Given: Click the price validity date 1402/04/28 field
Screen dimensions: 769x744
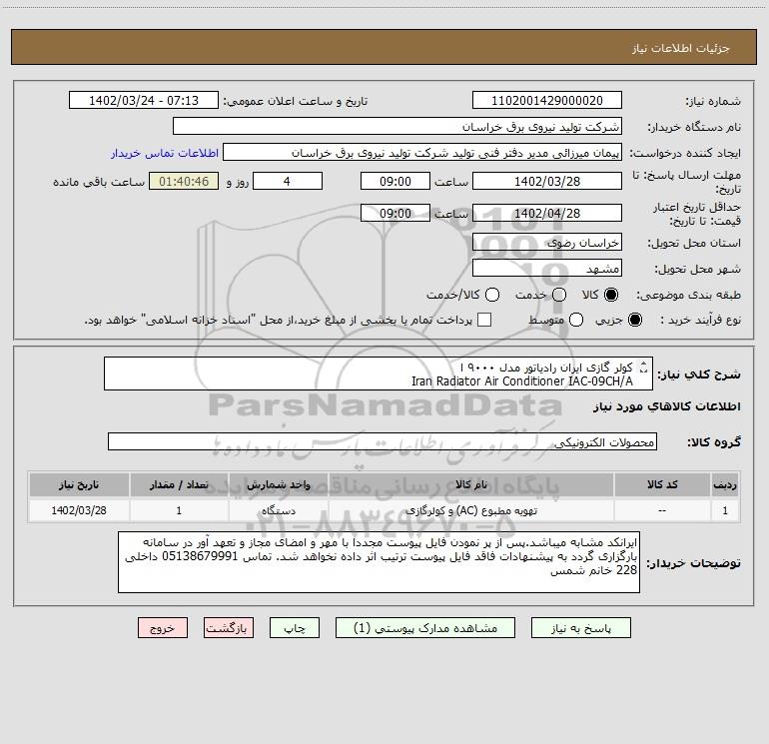Looking at the screenshot, I should click(x=547, y=213).
